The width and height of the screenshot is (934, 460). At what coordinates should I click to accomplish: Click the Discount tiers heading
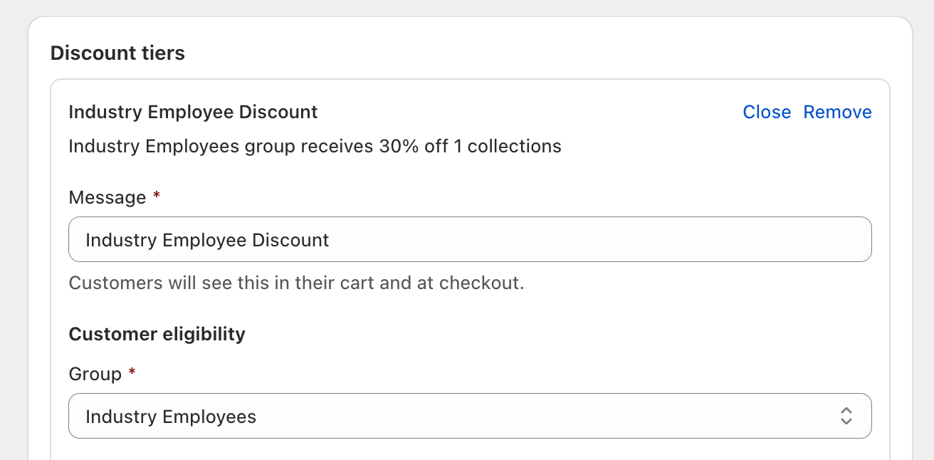117,53
